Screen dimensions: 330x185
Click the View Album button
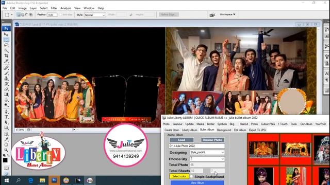click(x=197, y=183)
